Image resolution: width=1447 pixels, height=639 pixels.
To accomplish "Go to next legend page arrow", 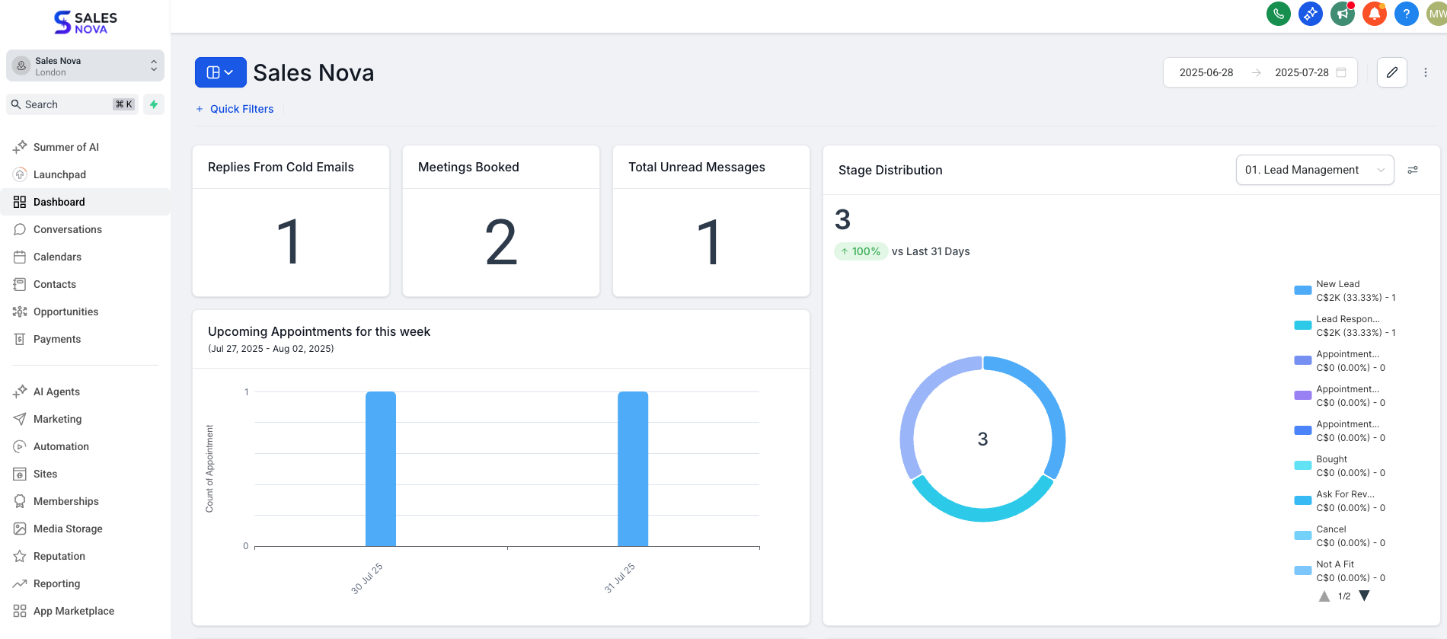I will (x=1364, y=596).
